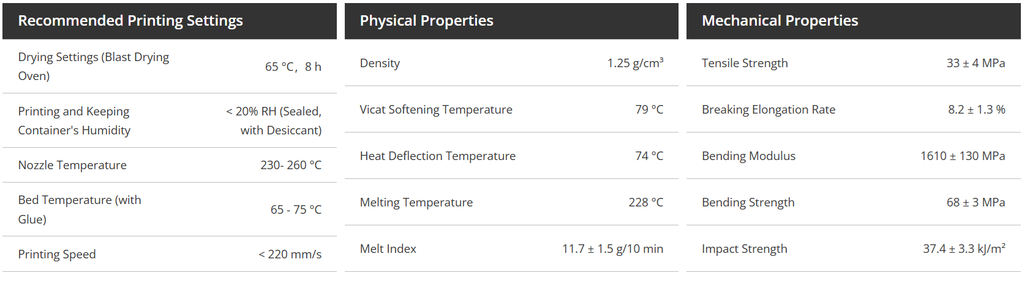Select the Vicat Softening Temperature label
Screen dimensions: 1030x284
(436, 110)
